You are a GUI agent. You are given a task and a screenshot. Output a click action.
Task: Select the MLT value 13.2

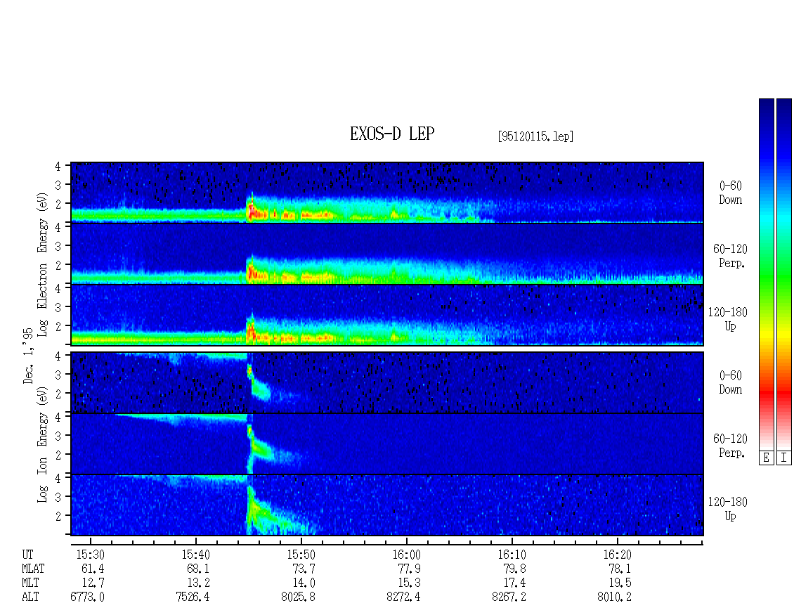click(198, 583)
